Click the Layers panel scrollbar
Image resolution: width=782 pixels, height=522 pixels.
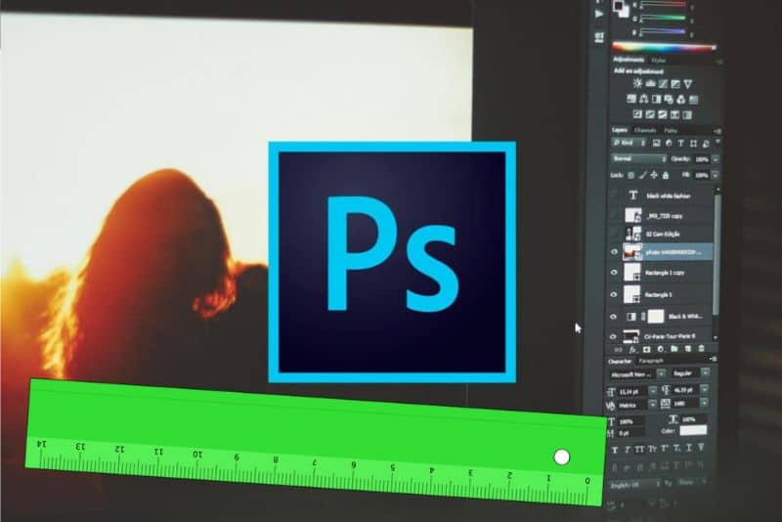717,254
